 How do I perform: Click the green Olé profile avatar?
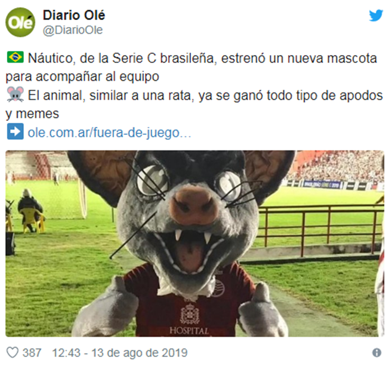pyautogui.click(x=20, y=22)
